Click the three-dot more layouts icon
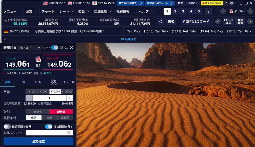 (208, 11)
